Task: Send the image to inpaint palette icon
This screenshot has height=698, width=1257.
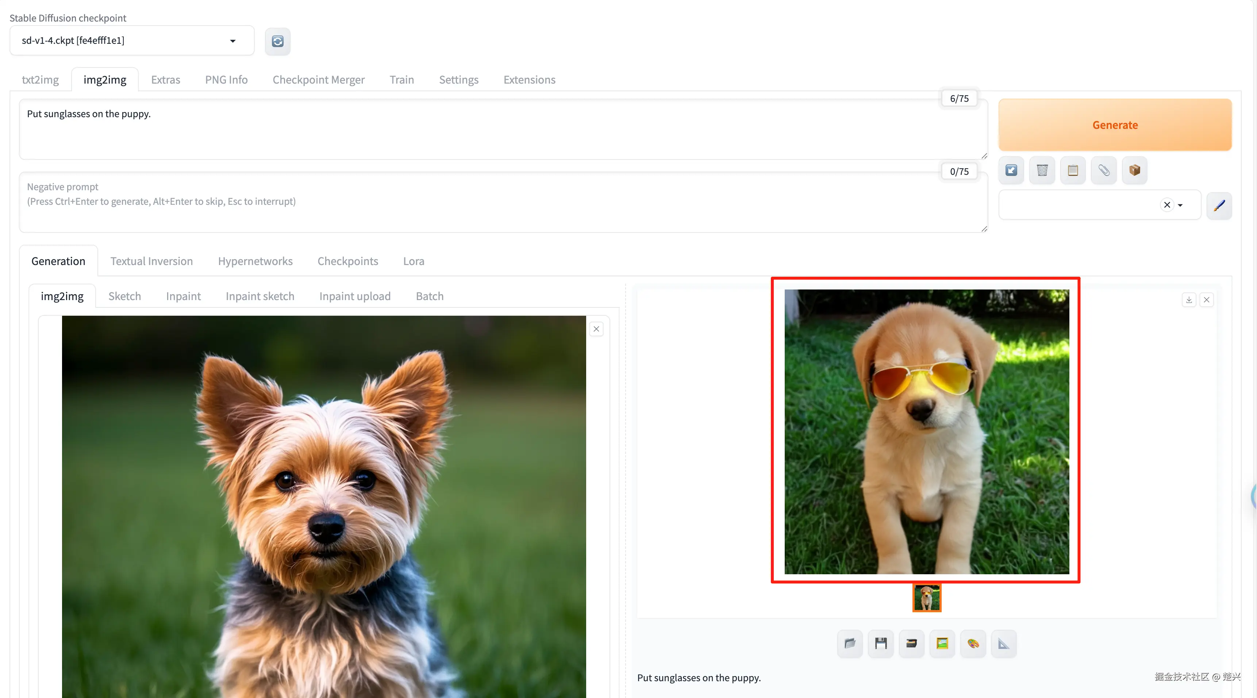Action: coord(973,643)
